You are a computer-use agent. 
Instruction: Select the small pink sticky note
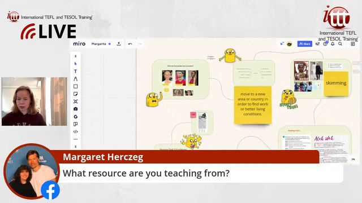(193, 114)
